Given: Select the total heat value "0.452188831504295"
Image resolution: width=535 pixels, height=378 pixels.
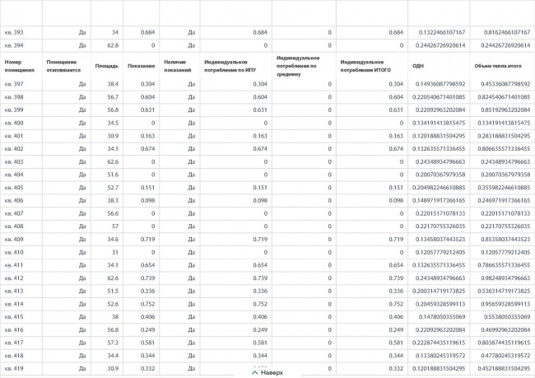Looking at the screenshot, I should tap(504, 368).
